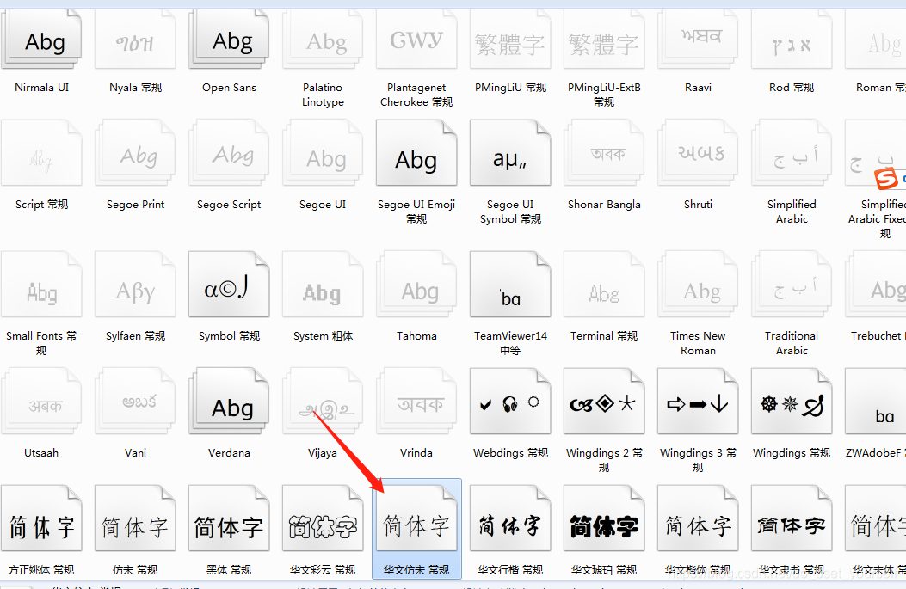Select the Nirmala UI font icon
The height and width of the screenshot is (589, 906).
coord(41,40)
